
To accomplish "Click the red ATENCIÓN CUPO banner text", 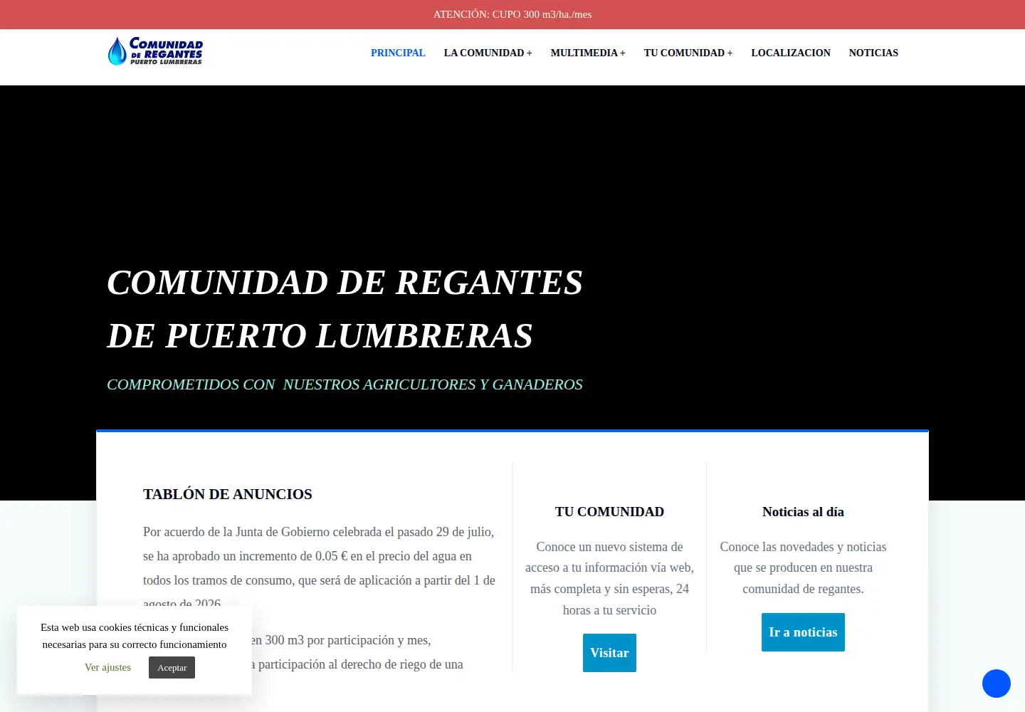I will (x=512, y=14).
